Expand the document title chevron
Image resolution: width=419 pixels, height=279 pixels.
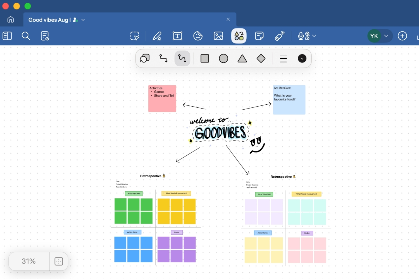[x=83, y=20]
